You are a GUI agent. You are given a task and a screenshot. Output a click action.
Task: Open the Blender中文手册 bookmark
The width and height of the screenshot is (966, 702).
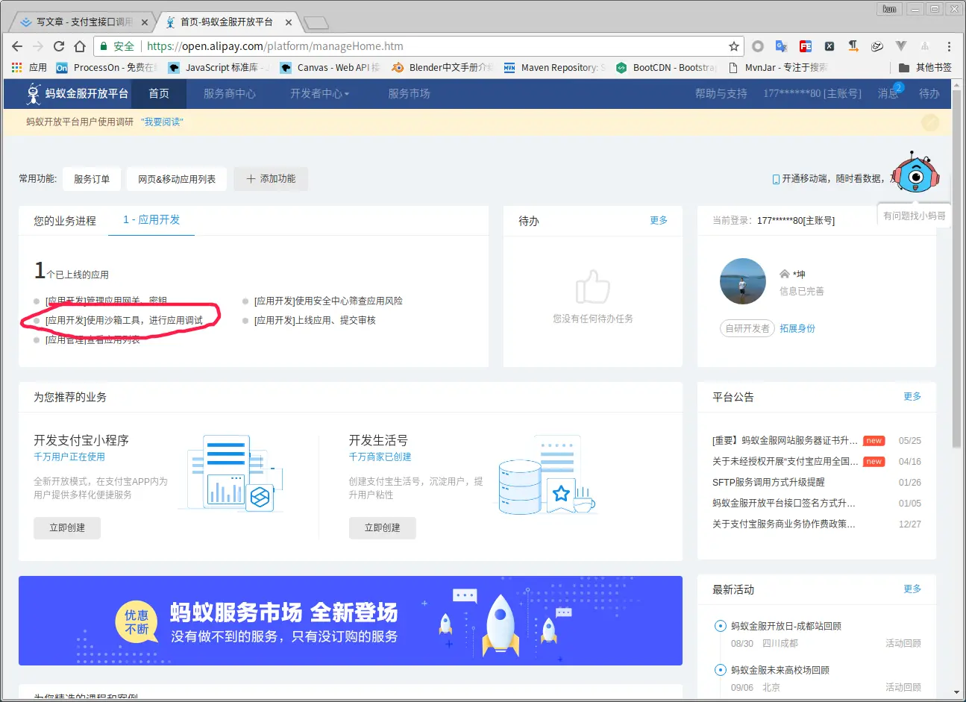[x=442, y=67]
